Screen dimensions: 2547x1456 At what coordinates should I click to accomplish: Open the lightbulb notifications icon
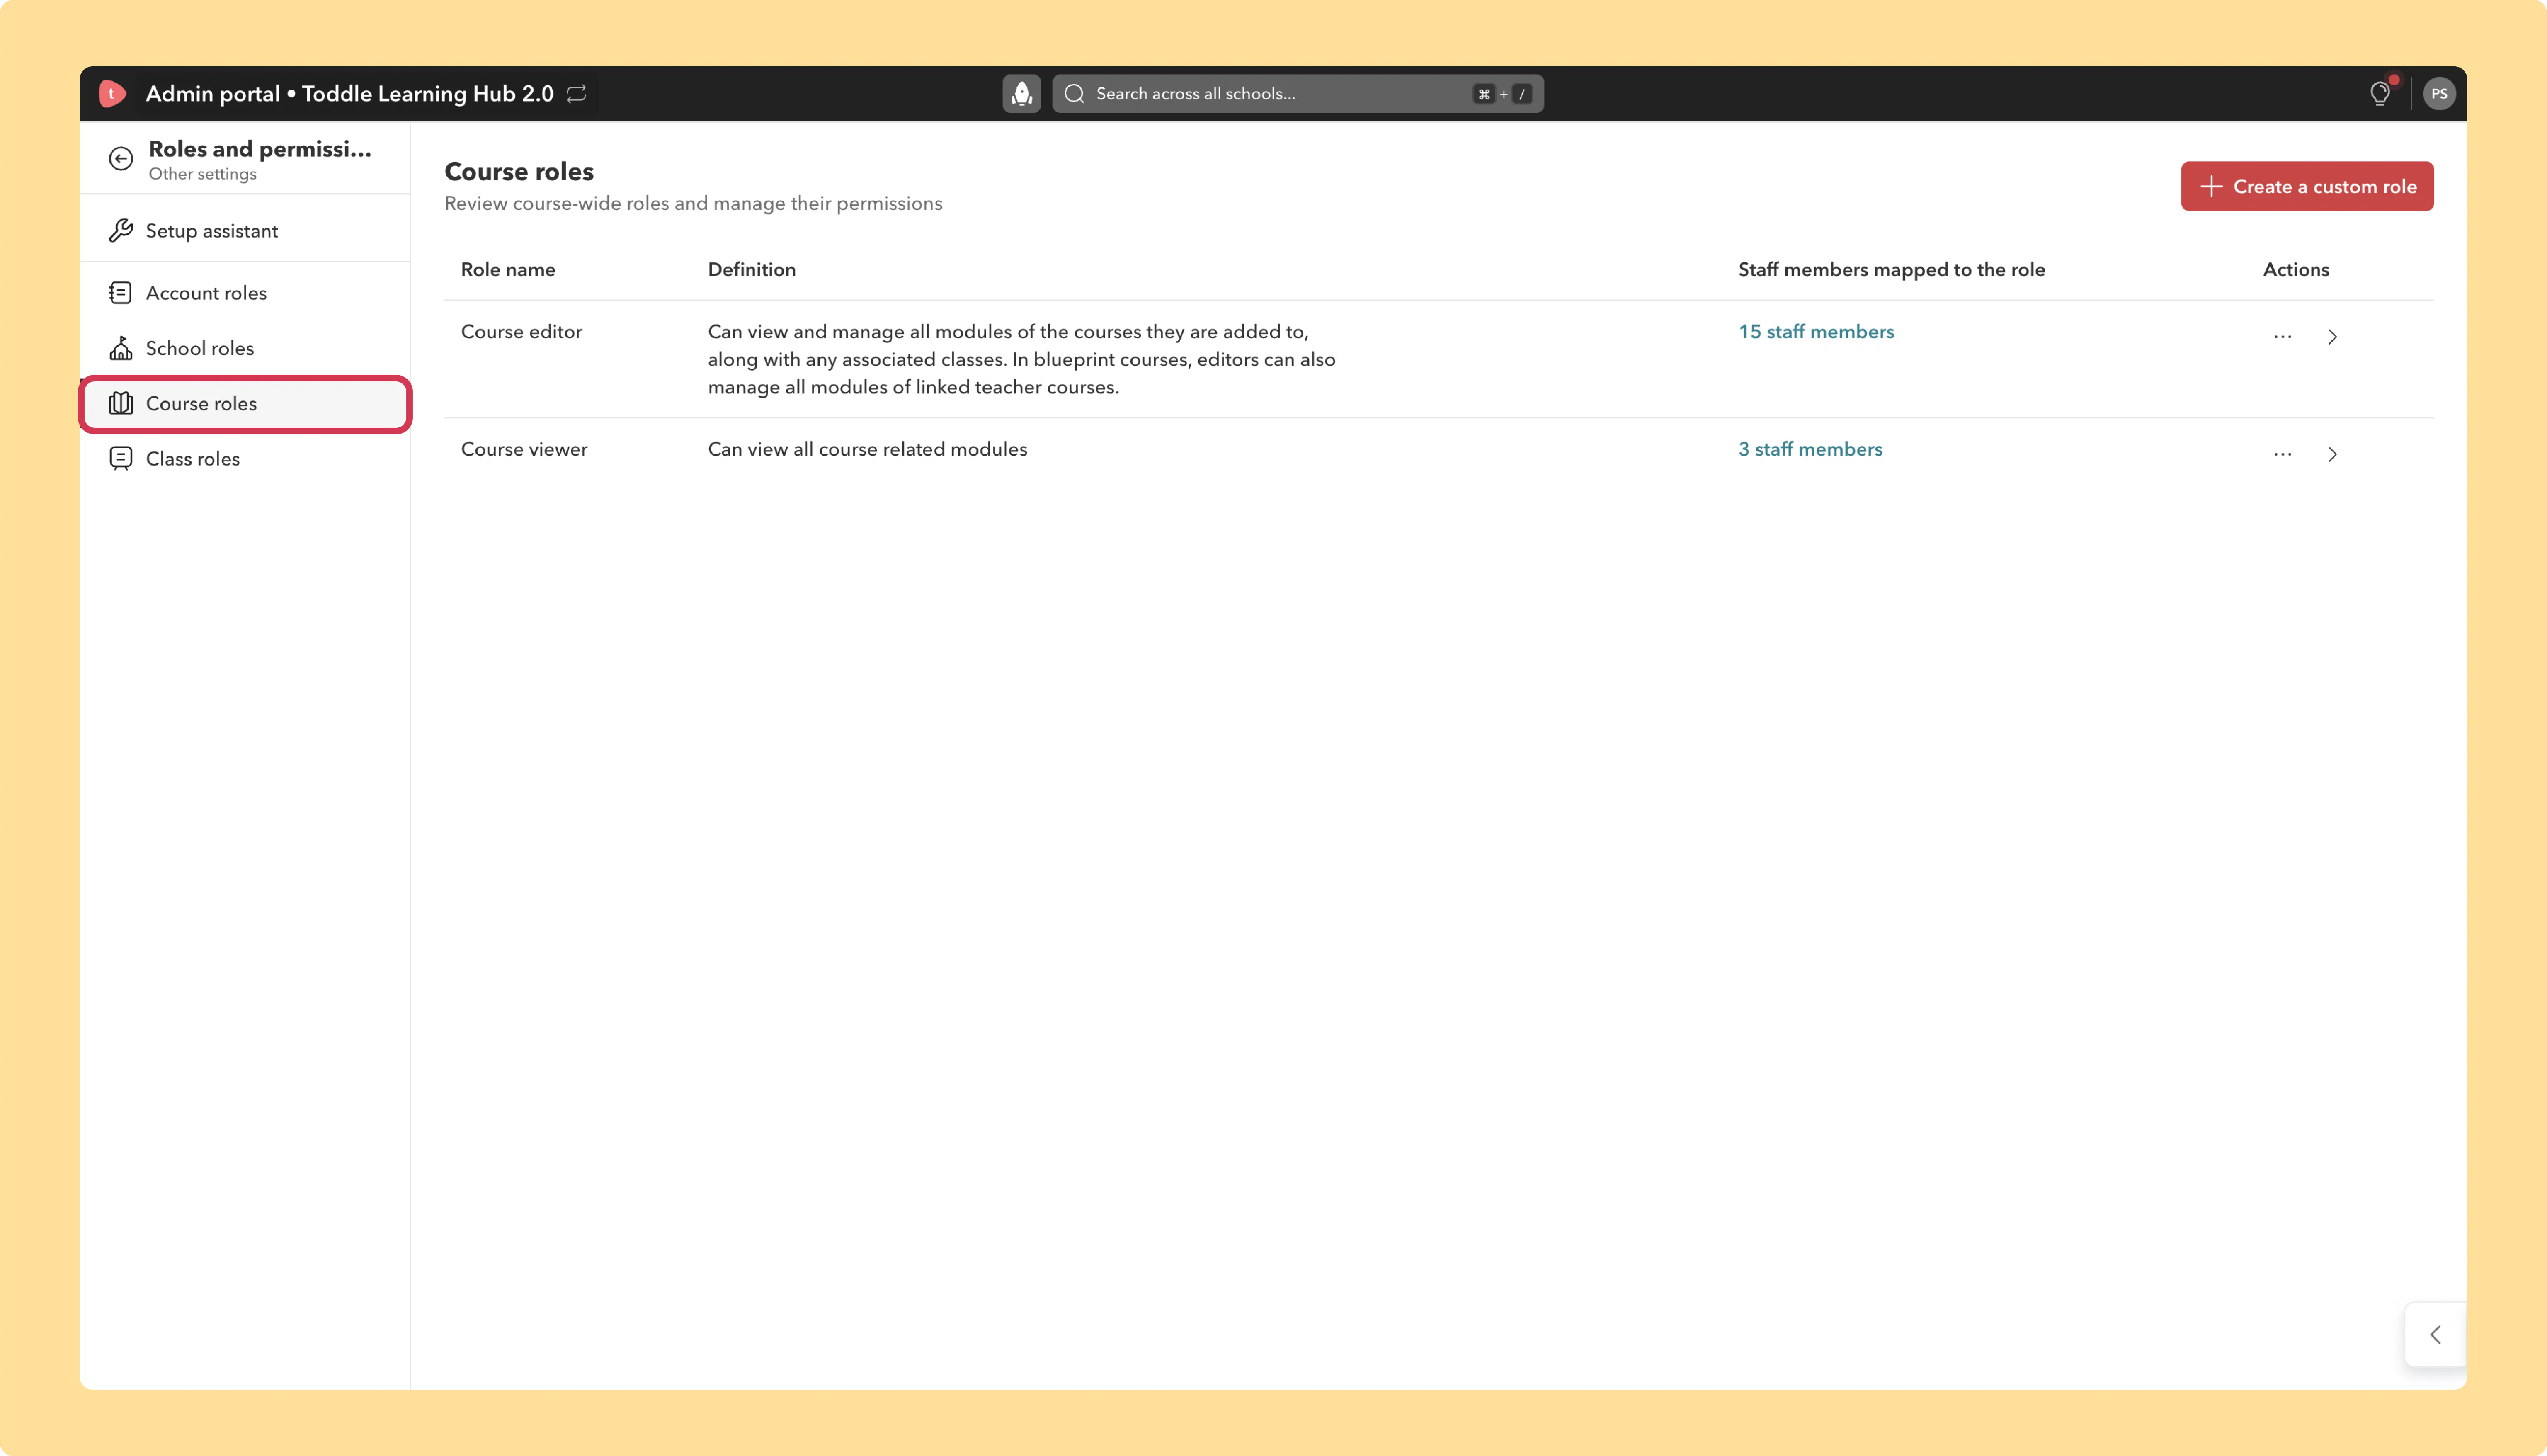coord(2380,94)
